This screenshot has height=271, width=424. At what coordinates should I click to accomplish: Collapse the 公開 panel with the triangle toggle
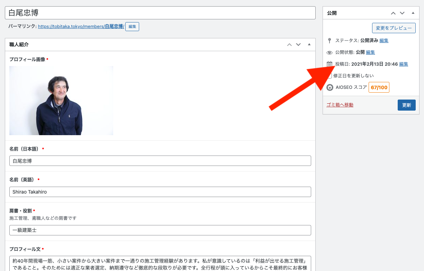click(413, 13)
